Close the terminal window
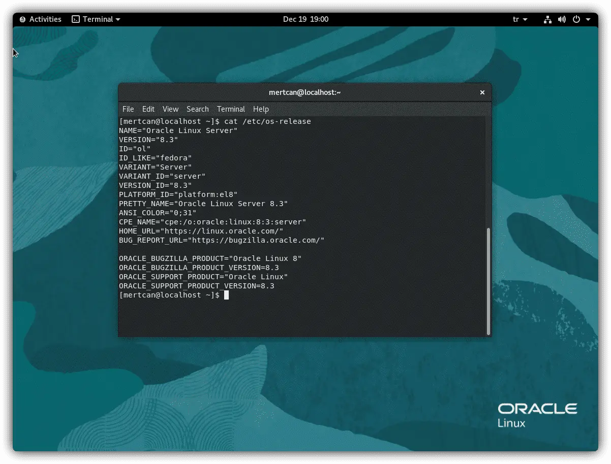The image size is (611, 464). tap(482, 92)
